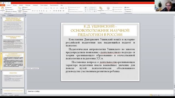Click Найти (Find) button
This screenshot has height=98, width=175.
tap(127, 7)
